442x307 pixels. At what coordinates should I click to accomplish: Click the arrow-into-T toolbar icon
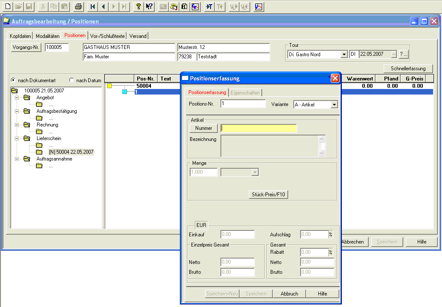(209, 6)
